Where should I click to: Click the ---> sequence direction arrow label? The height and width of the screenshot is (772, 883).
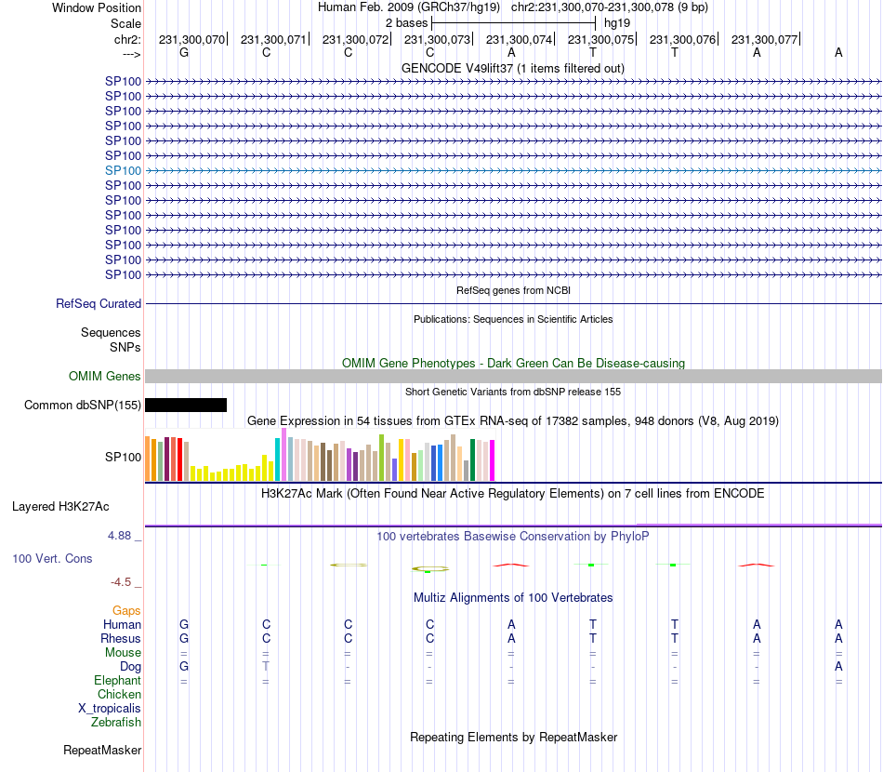coord(132,54)
